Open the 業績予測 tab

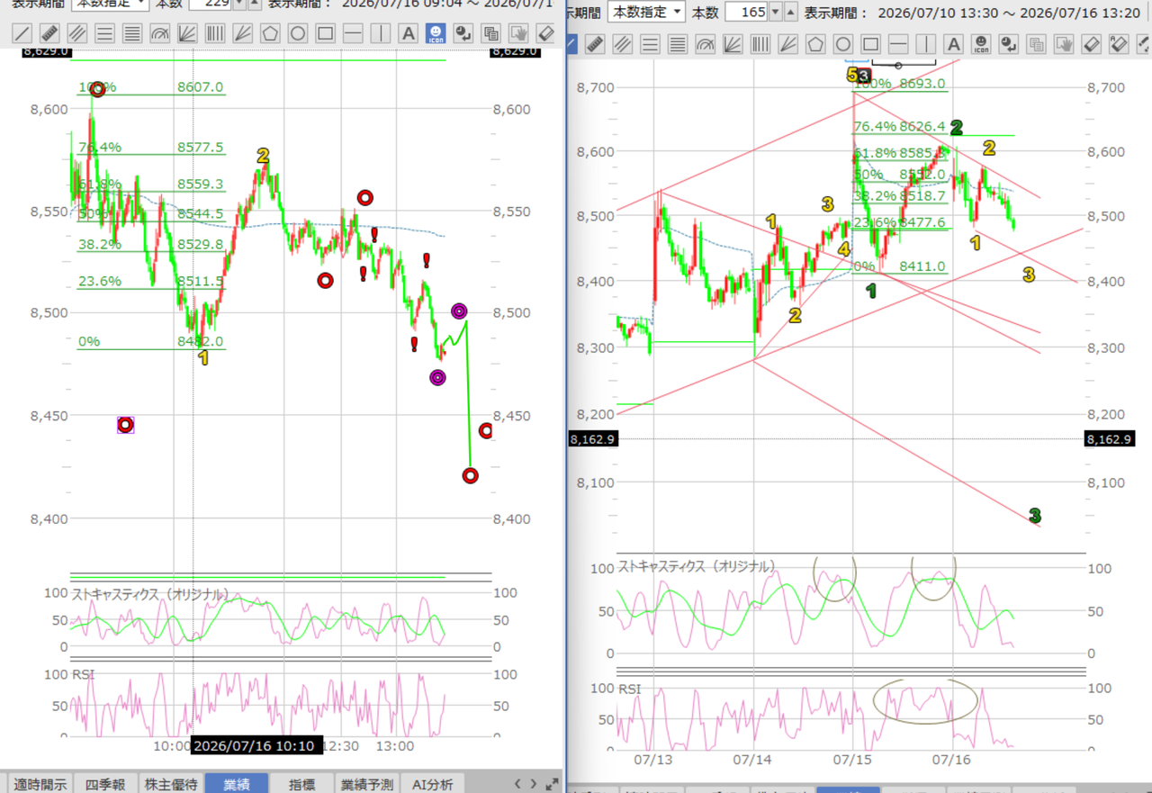click(x=368, y=784)
